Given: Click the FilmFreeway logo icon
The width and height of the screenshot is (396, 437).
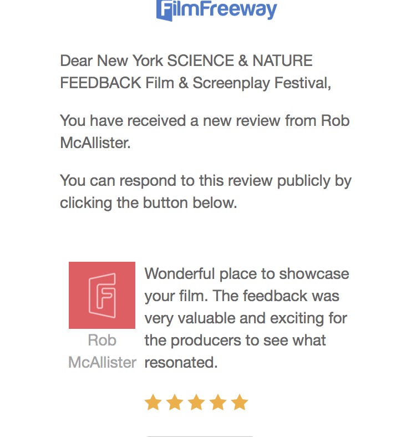Looking at the screenshot, I should [x=164, y=10].
